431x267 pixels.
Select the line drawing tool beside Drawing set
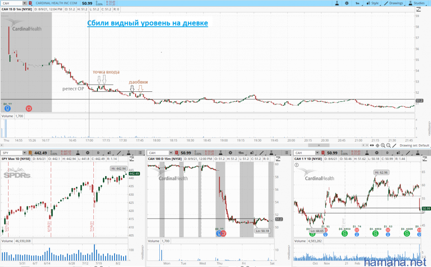pos(394,146)
